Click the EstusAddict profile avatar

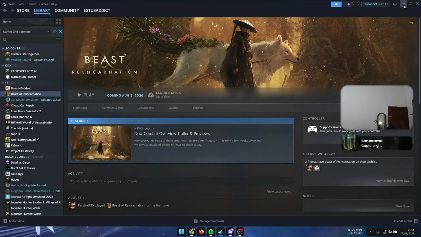pyautogui.click(x=359, y=4)
